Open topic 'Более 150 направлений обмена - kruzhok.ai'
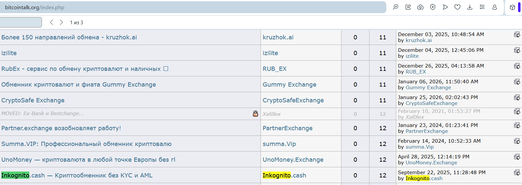The image size is (522, 185). 69,37
